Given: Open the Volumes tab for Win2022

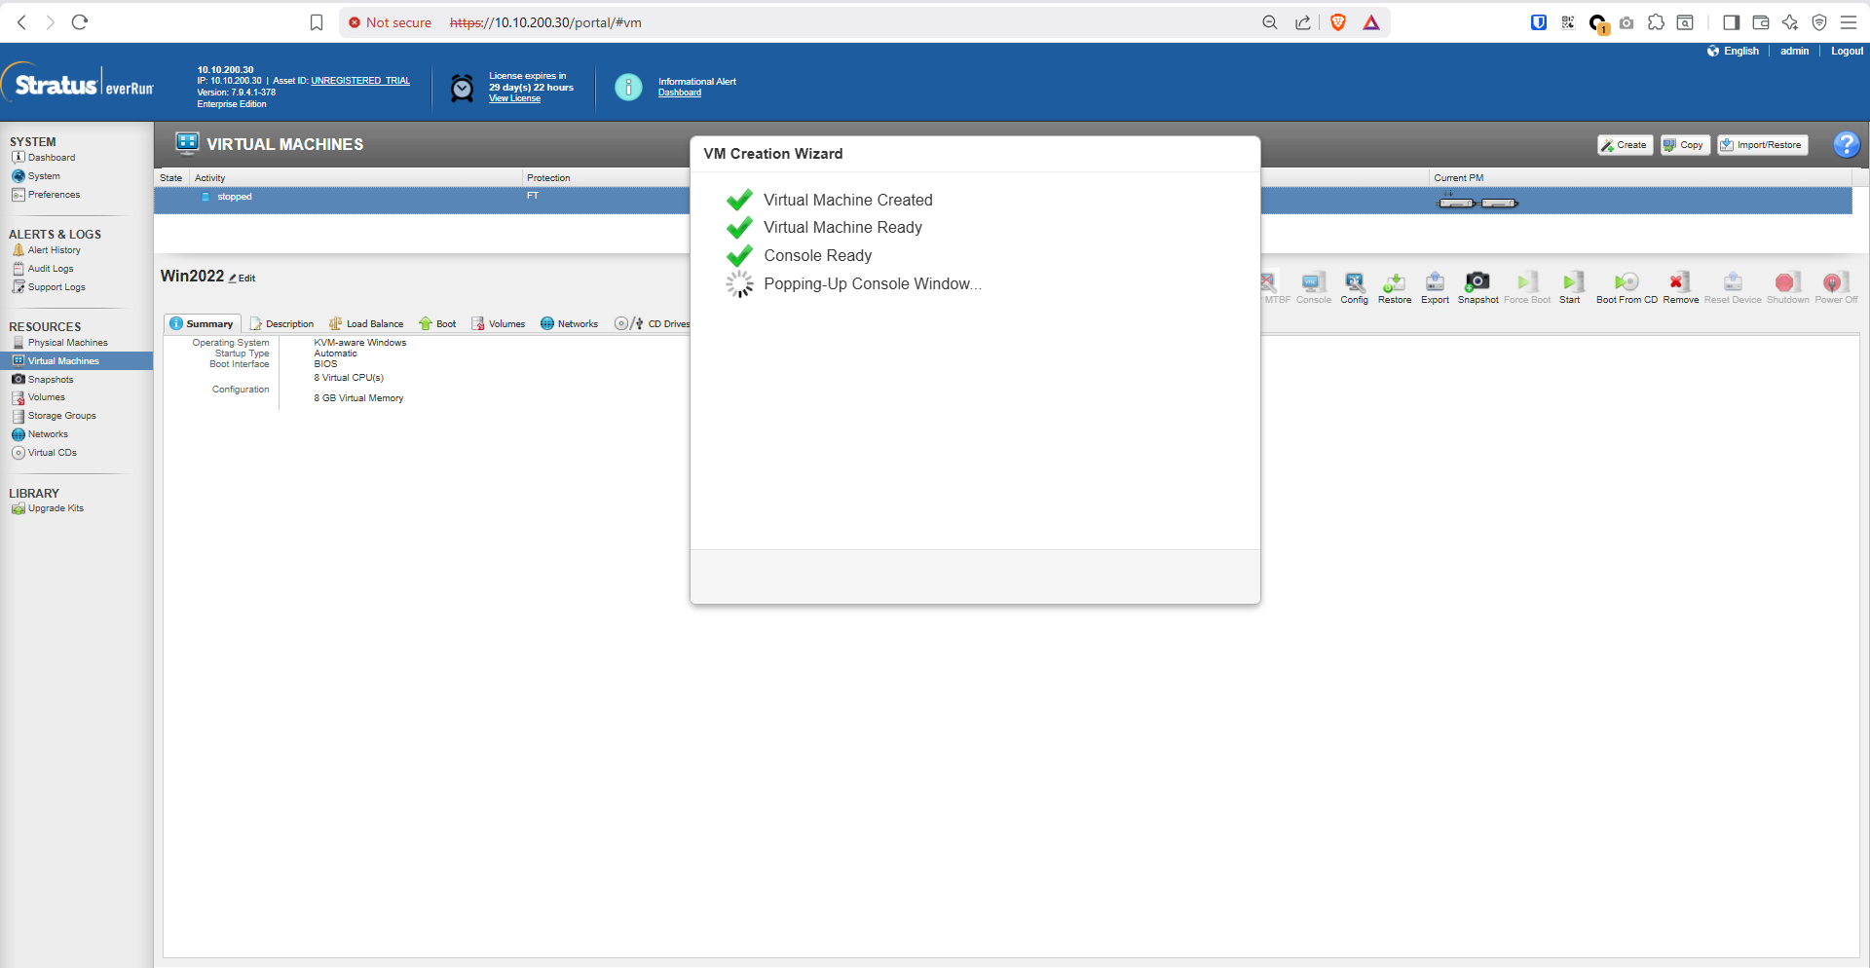Looking at the screenshot, I should click(x=499, y=324).
